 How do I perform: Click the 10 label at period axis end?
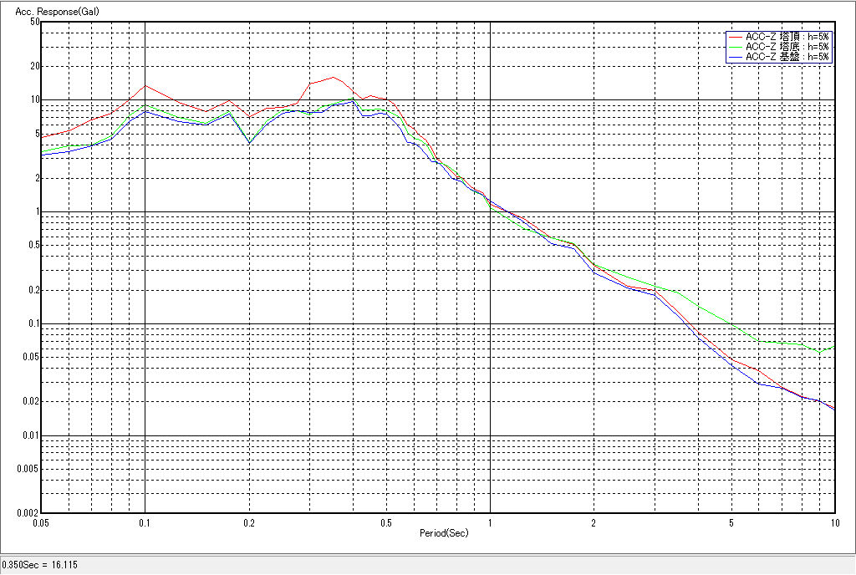(833, 522)
